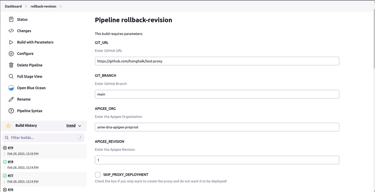The width and height of the screenshot is (375, 192).
Task: Click the failed status icon of build #79
Action: click(x=5, y=148)
